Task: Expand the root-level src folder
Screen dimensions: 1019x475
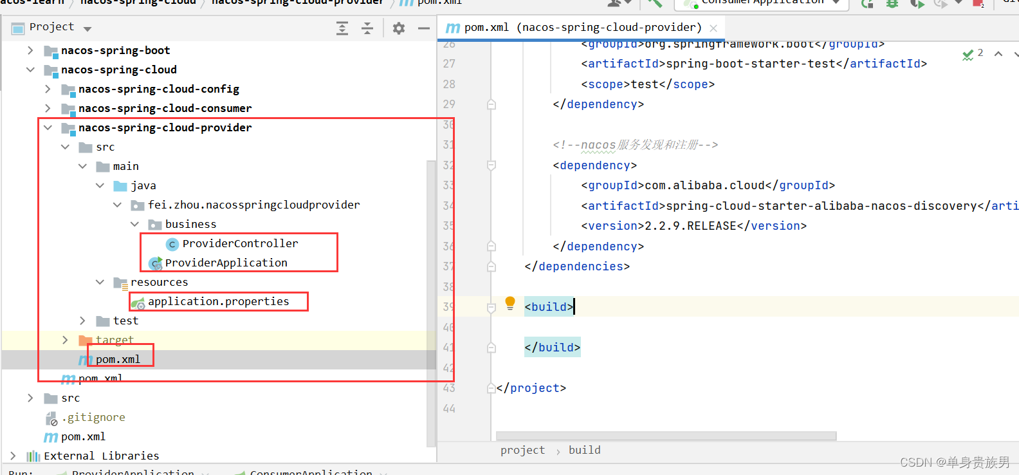Action: [x=30, y=398]
